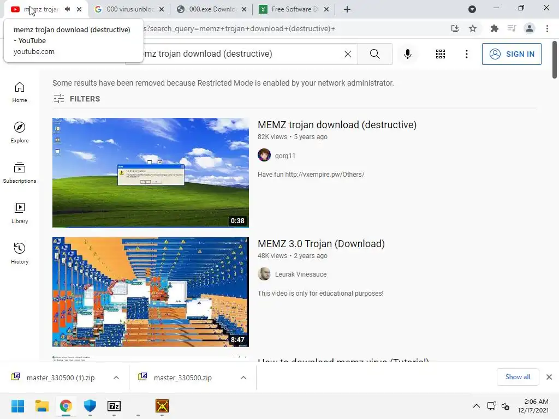Click the qorg11 channel avatar

pos(264,155)
